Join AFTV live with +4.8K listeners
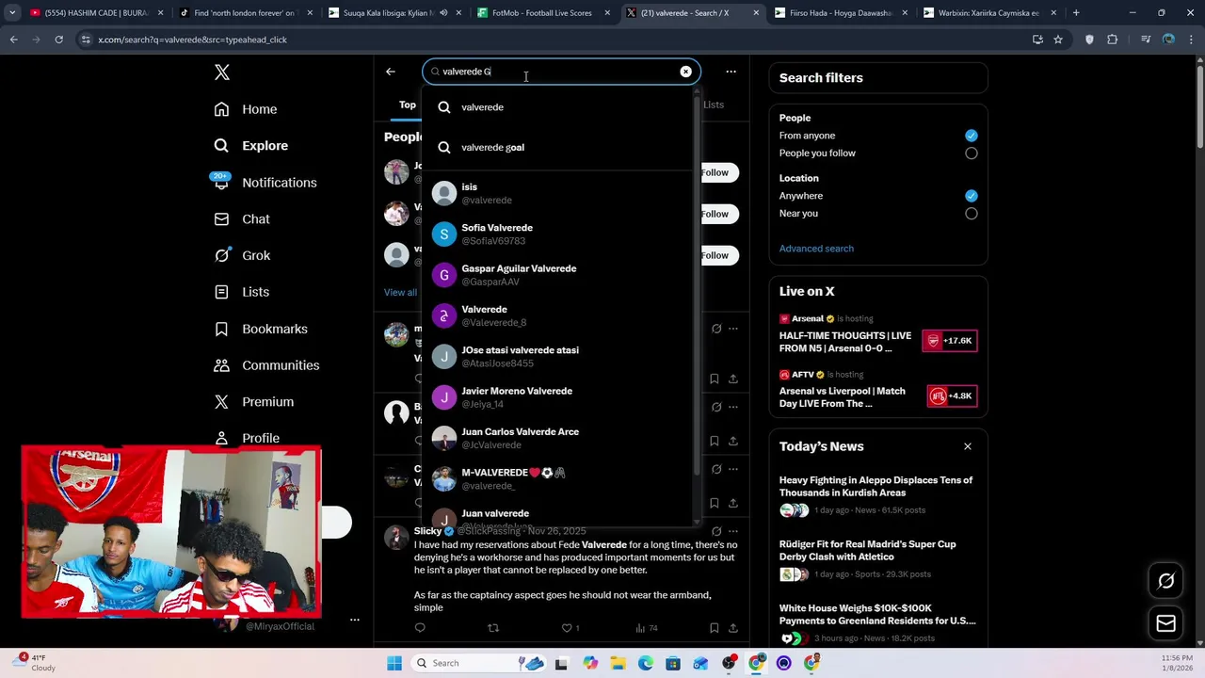The width and height of the screenshot is (1205, 678). 951,396
